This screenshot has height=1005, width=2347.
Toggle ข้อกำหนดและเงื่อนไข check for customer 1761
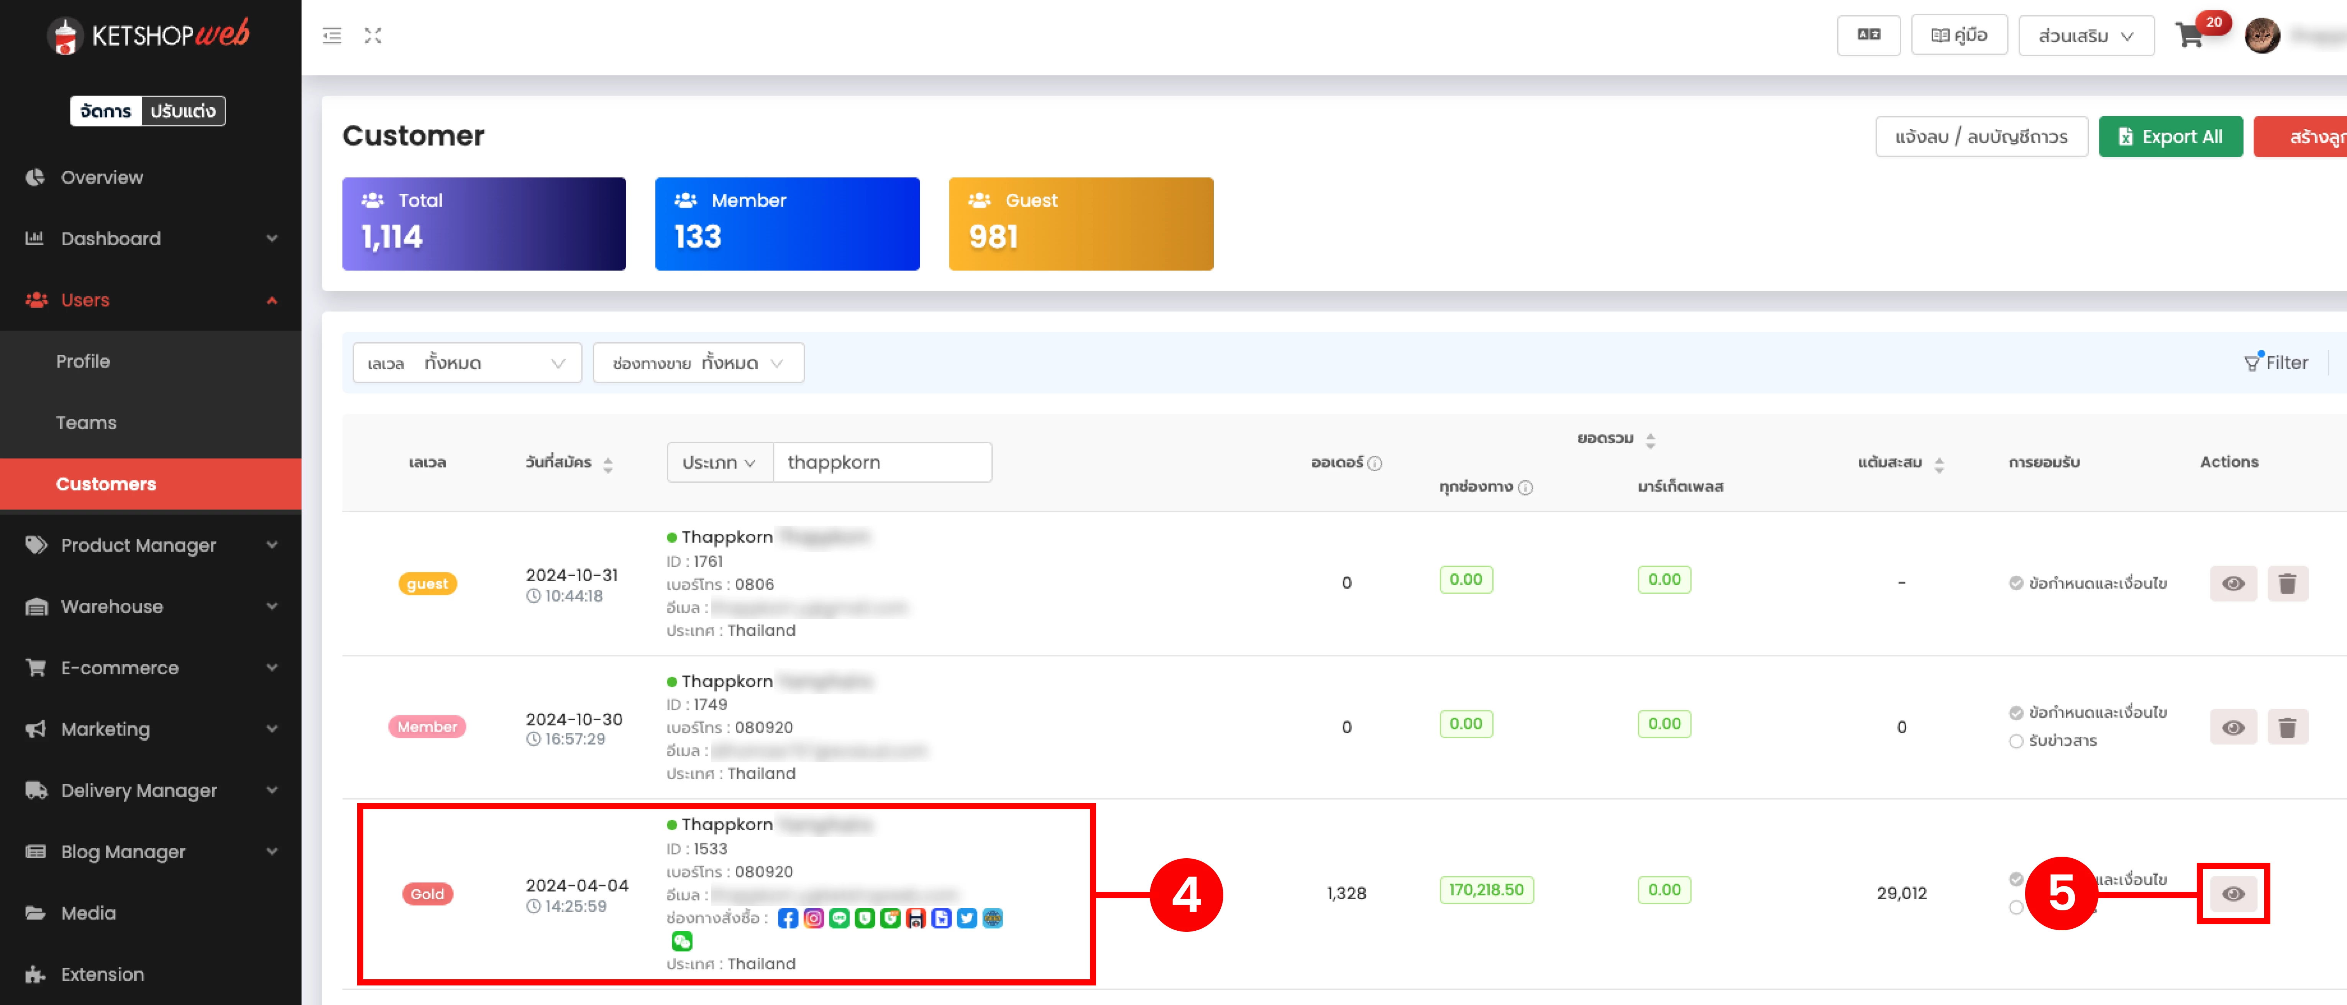2015,583
